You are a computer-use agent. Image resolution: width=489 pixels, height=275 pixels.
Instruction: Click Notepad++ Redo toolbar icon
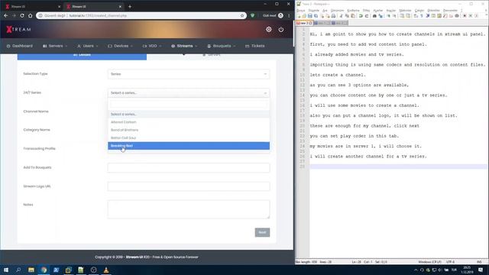[x=367, y=16]
